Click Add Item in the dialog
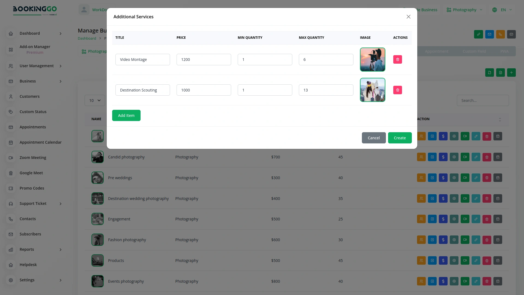The width and height of the screenshot is (524, 295). (126, 115)
